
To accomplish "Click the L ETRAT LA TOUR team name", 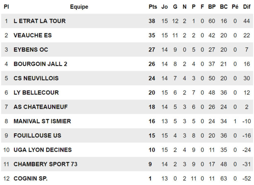I will tap(39, 21).
